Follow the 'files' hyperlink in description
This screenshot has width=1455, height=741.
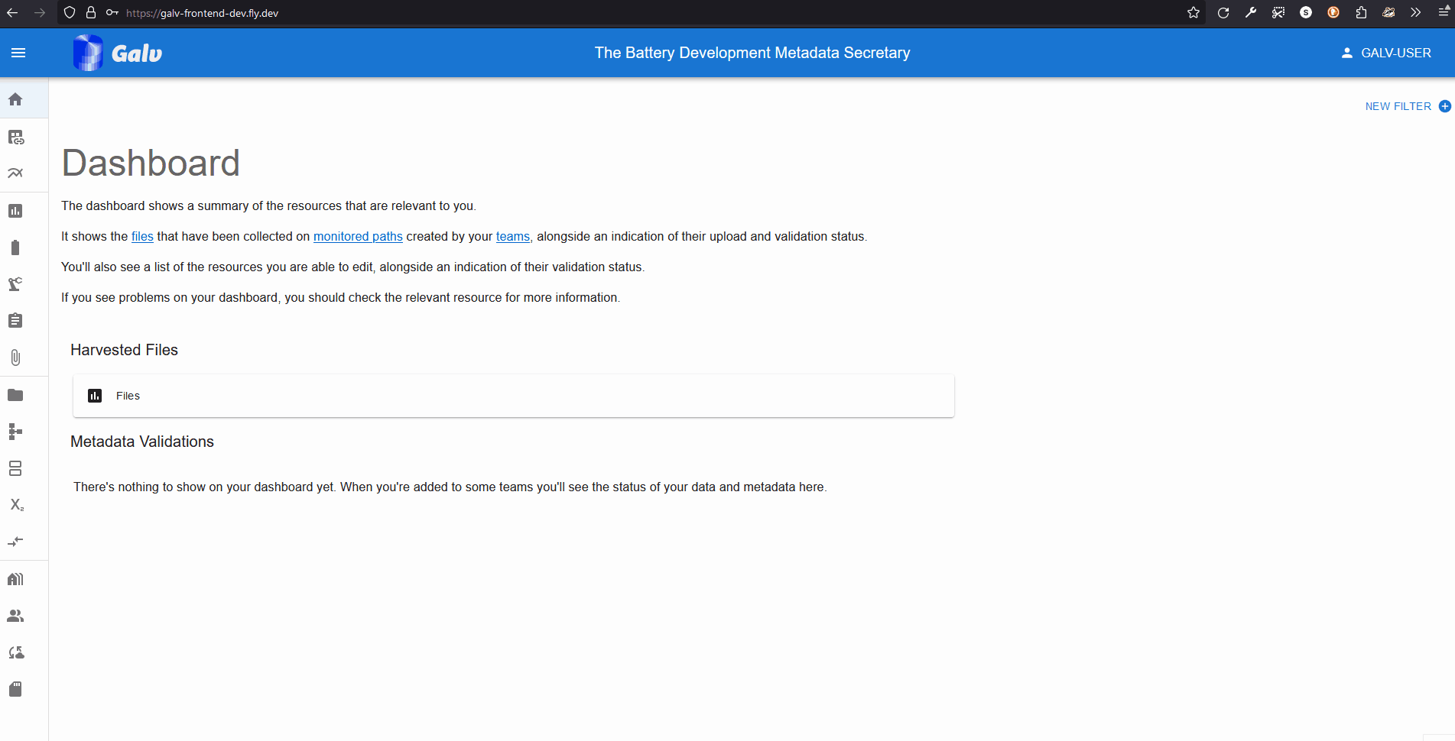pos(142,237)
